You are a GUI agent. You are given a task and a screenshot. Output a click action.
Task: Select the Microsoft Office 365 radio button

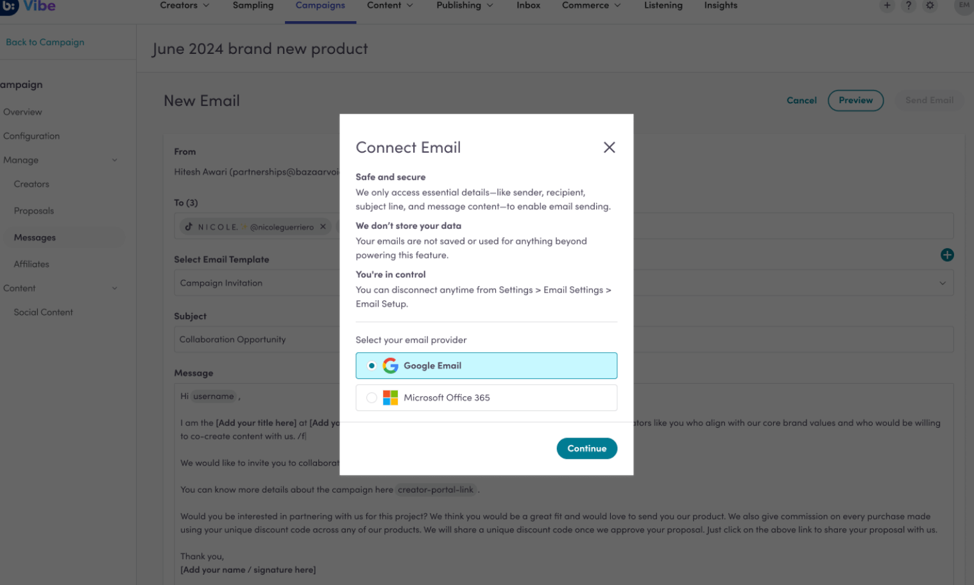point(372,398)
